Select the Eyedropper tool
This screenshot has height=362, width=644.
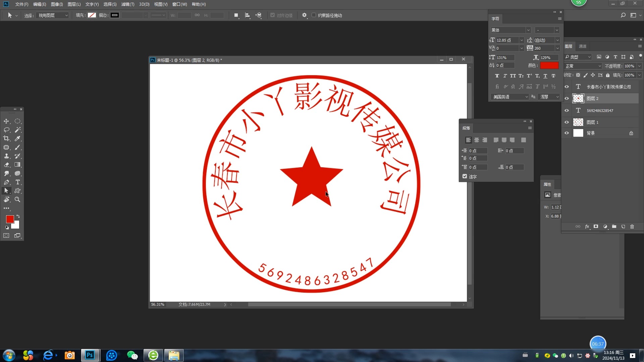tap(17, 138)
